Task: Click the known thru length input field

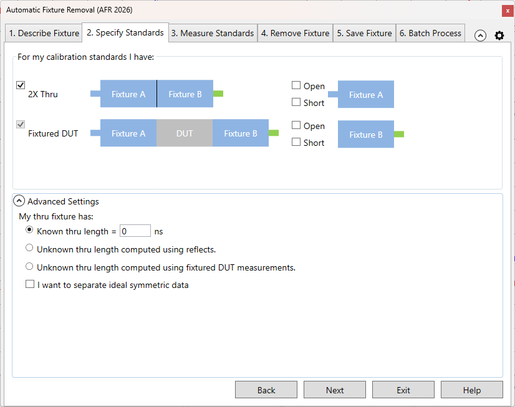Action: tap(135, 231)
